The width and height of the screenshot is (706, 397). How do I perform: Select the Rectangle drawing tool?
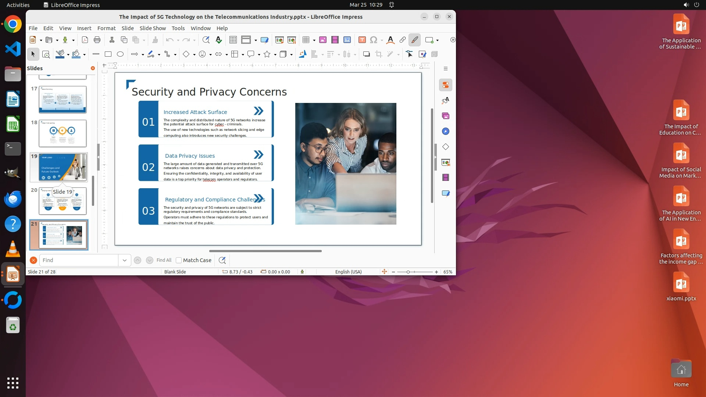[108, 54]
